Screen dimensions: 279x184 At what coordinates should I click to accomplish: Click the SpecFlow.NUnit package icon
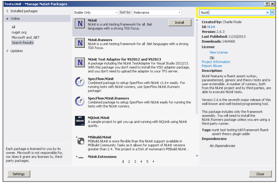pos(80,82)
